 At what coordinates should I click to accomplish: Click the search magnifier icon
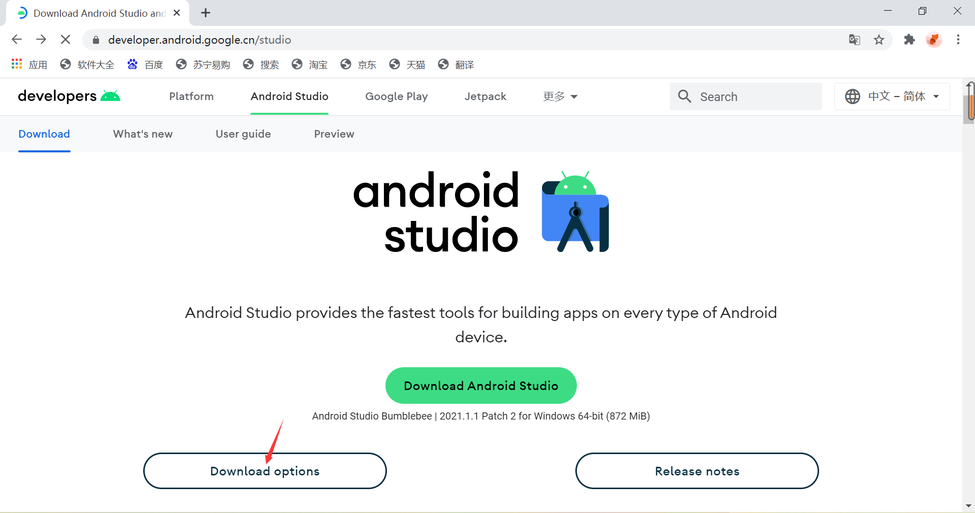[x=685, y=97]
